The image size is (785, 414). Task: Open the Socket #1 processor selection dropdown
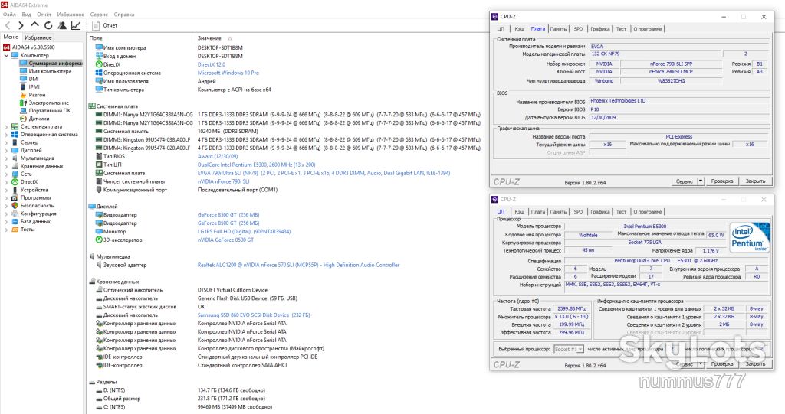[x=580, y=349]
